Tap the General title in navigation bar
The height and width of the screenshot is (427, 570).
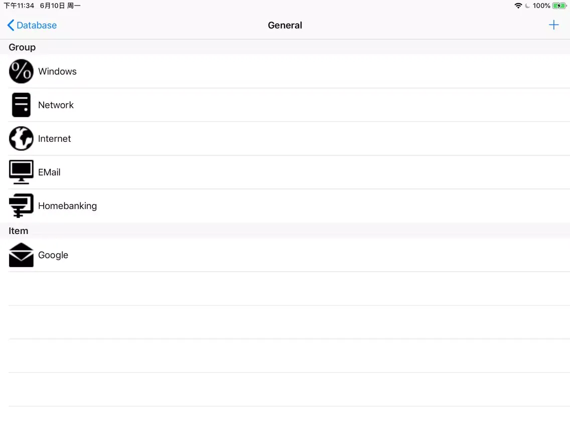[285, 25]
